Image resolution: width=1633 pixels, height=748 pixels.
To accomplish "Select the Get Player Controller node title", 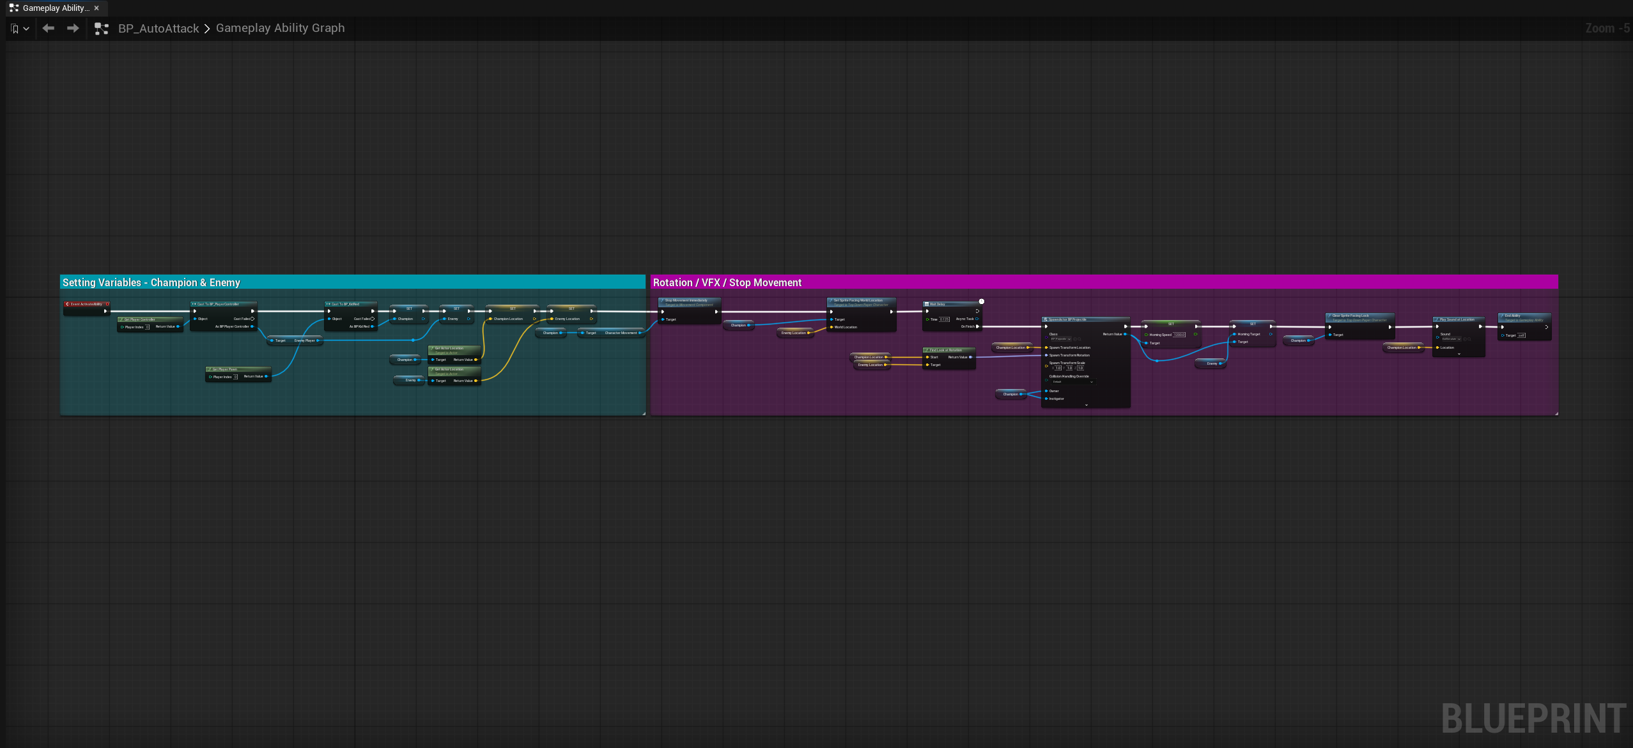I will [150, 319].
